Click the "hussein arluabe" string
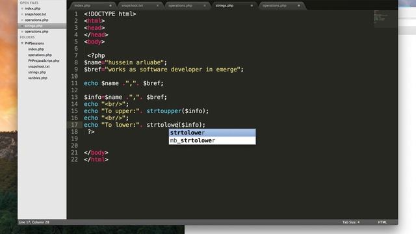The width and height of the screenshot is (416, 234). pyautogui.click(x=135, y=62)
